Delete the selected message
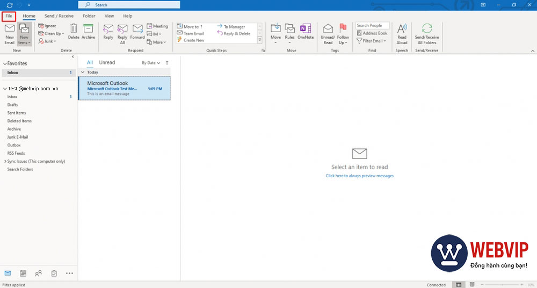Screen dimensions: 537x288 point(73,32)
